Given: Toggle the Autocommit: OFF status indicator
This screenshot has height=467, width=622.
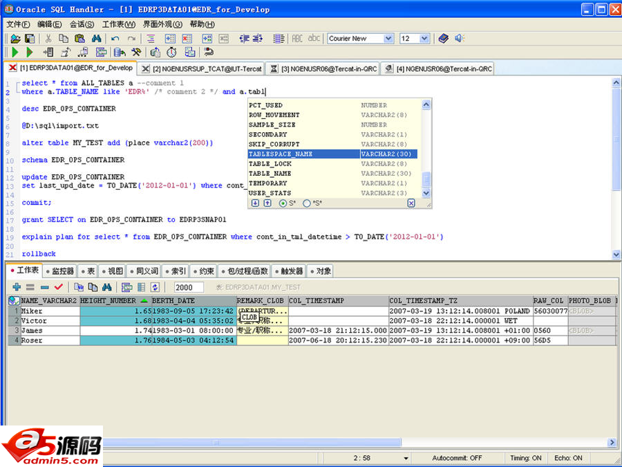Looking at the screenshot, I should [457, 458].
